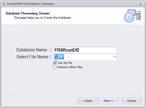Click the highlighted *.ZIP text
The height and width of the screenshot is (108, 146).
59,57
